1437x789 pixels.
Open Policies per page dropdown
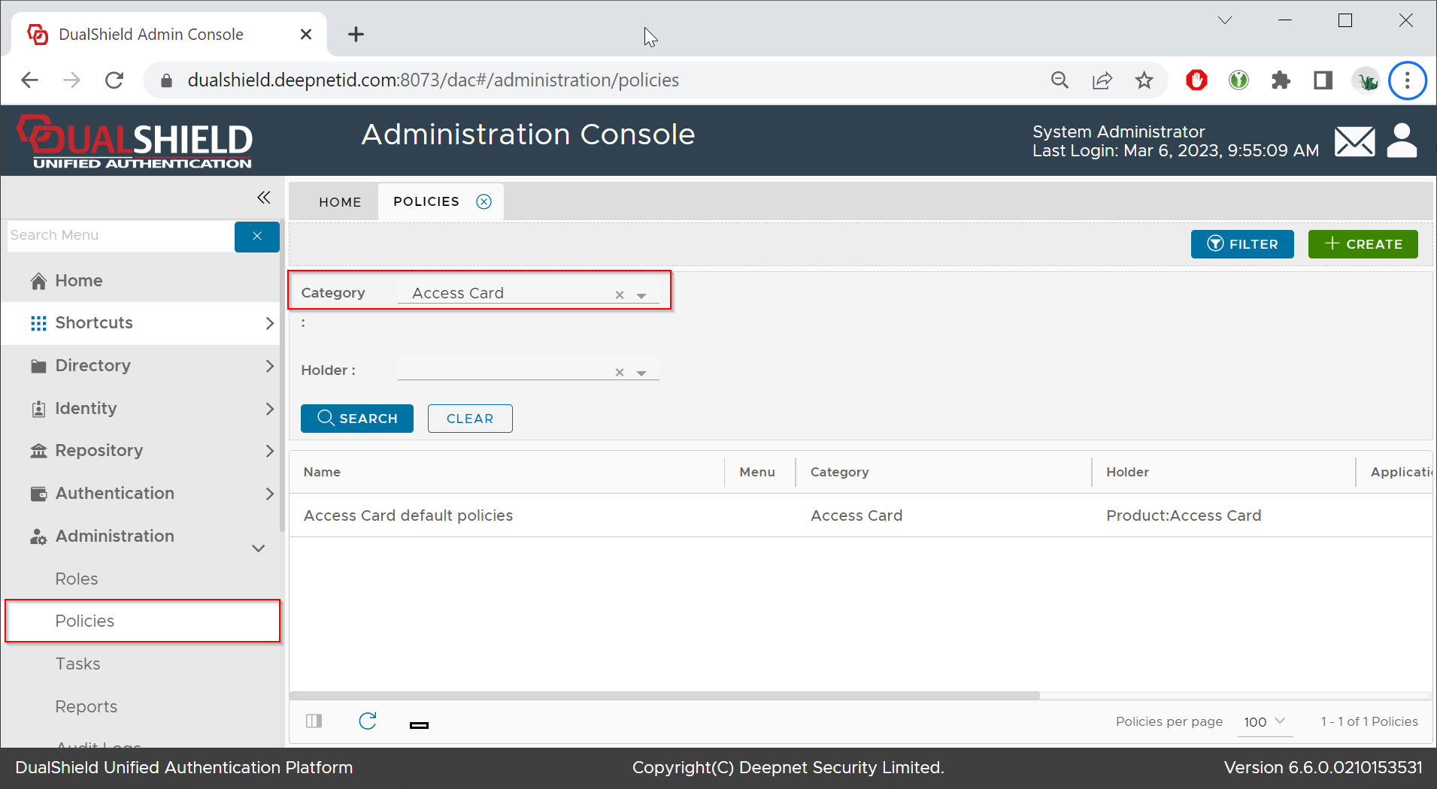1265,721
